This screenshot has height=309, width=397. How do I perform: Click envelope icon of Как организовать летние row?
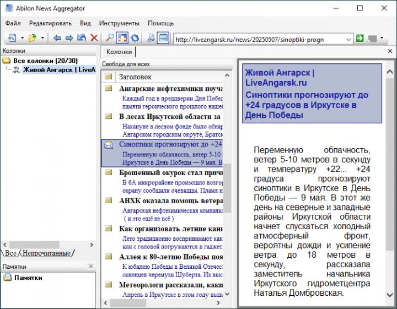(x=109, y=229)
